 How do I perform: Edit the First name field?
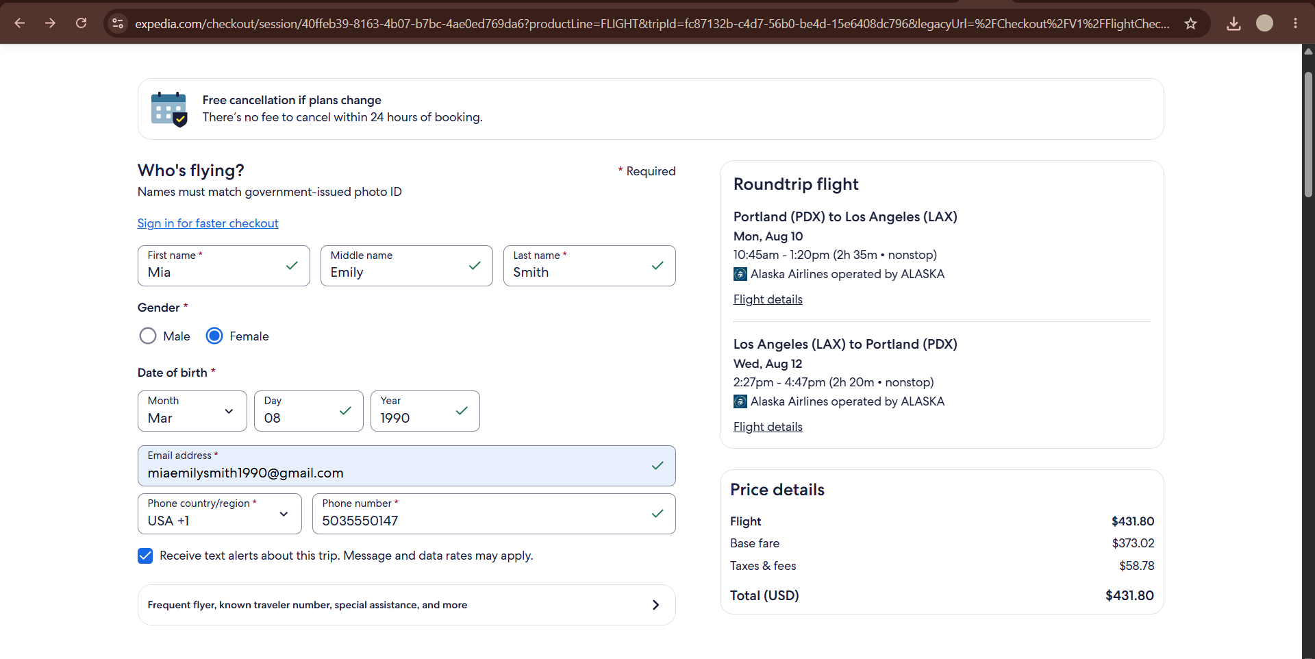(224, 266)
